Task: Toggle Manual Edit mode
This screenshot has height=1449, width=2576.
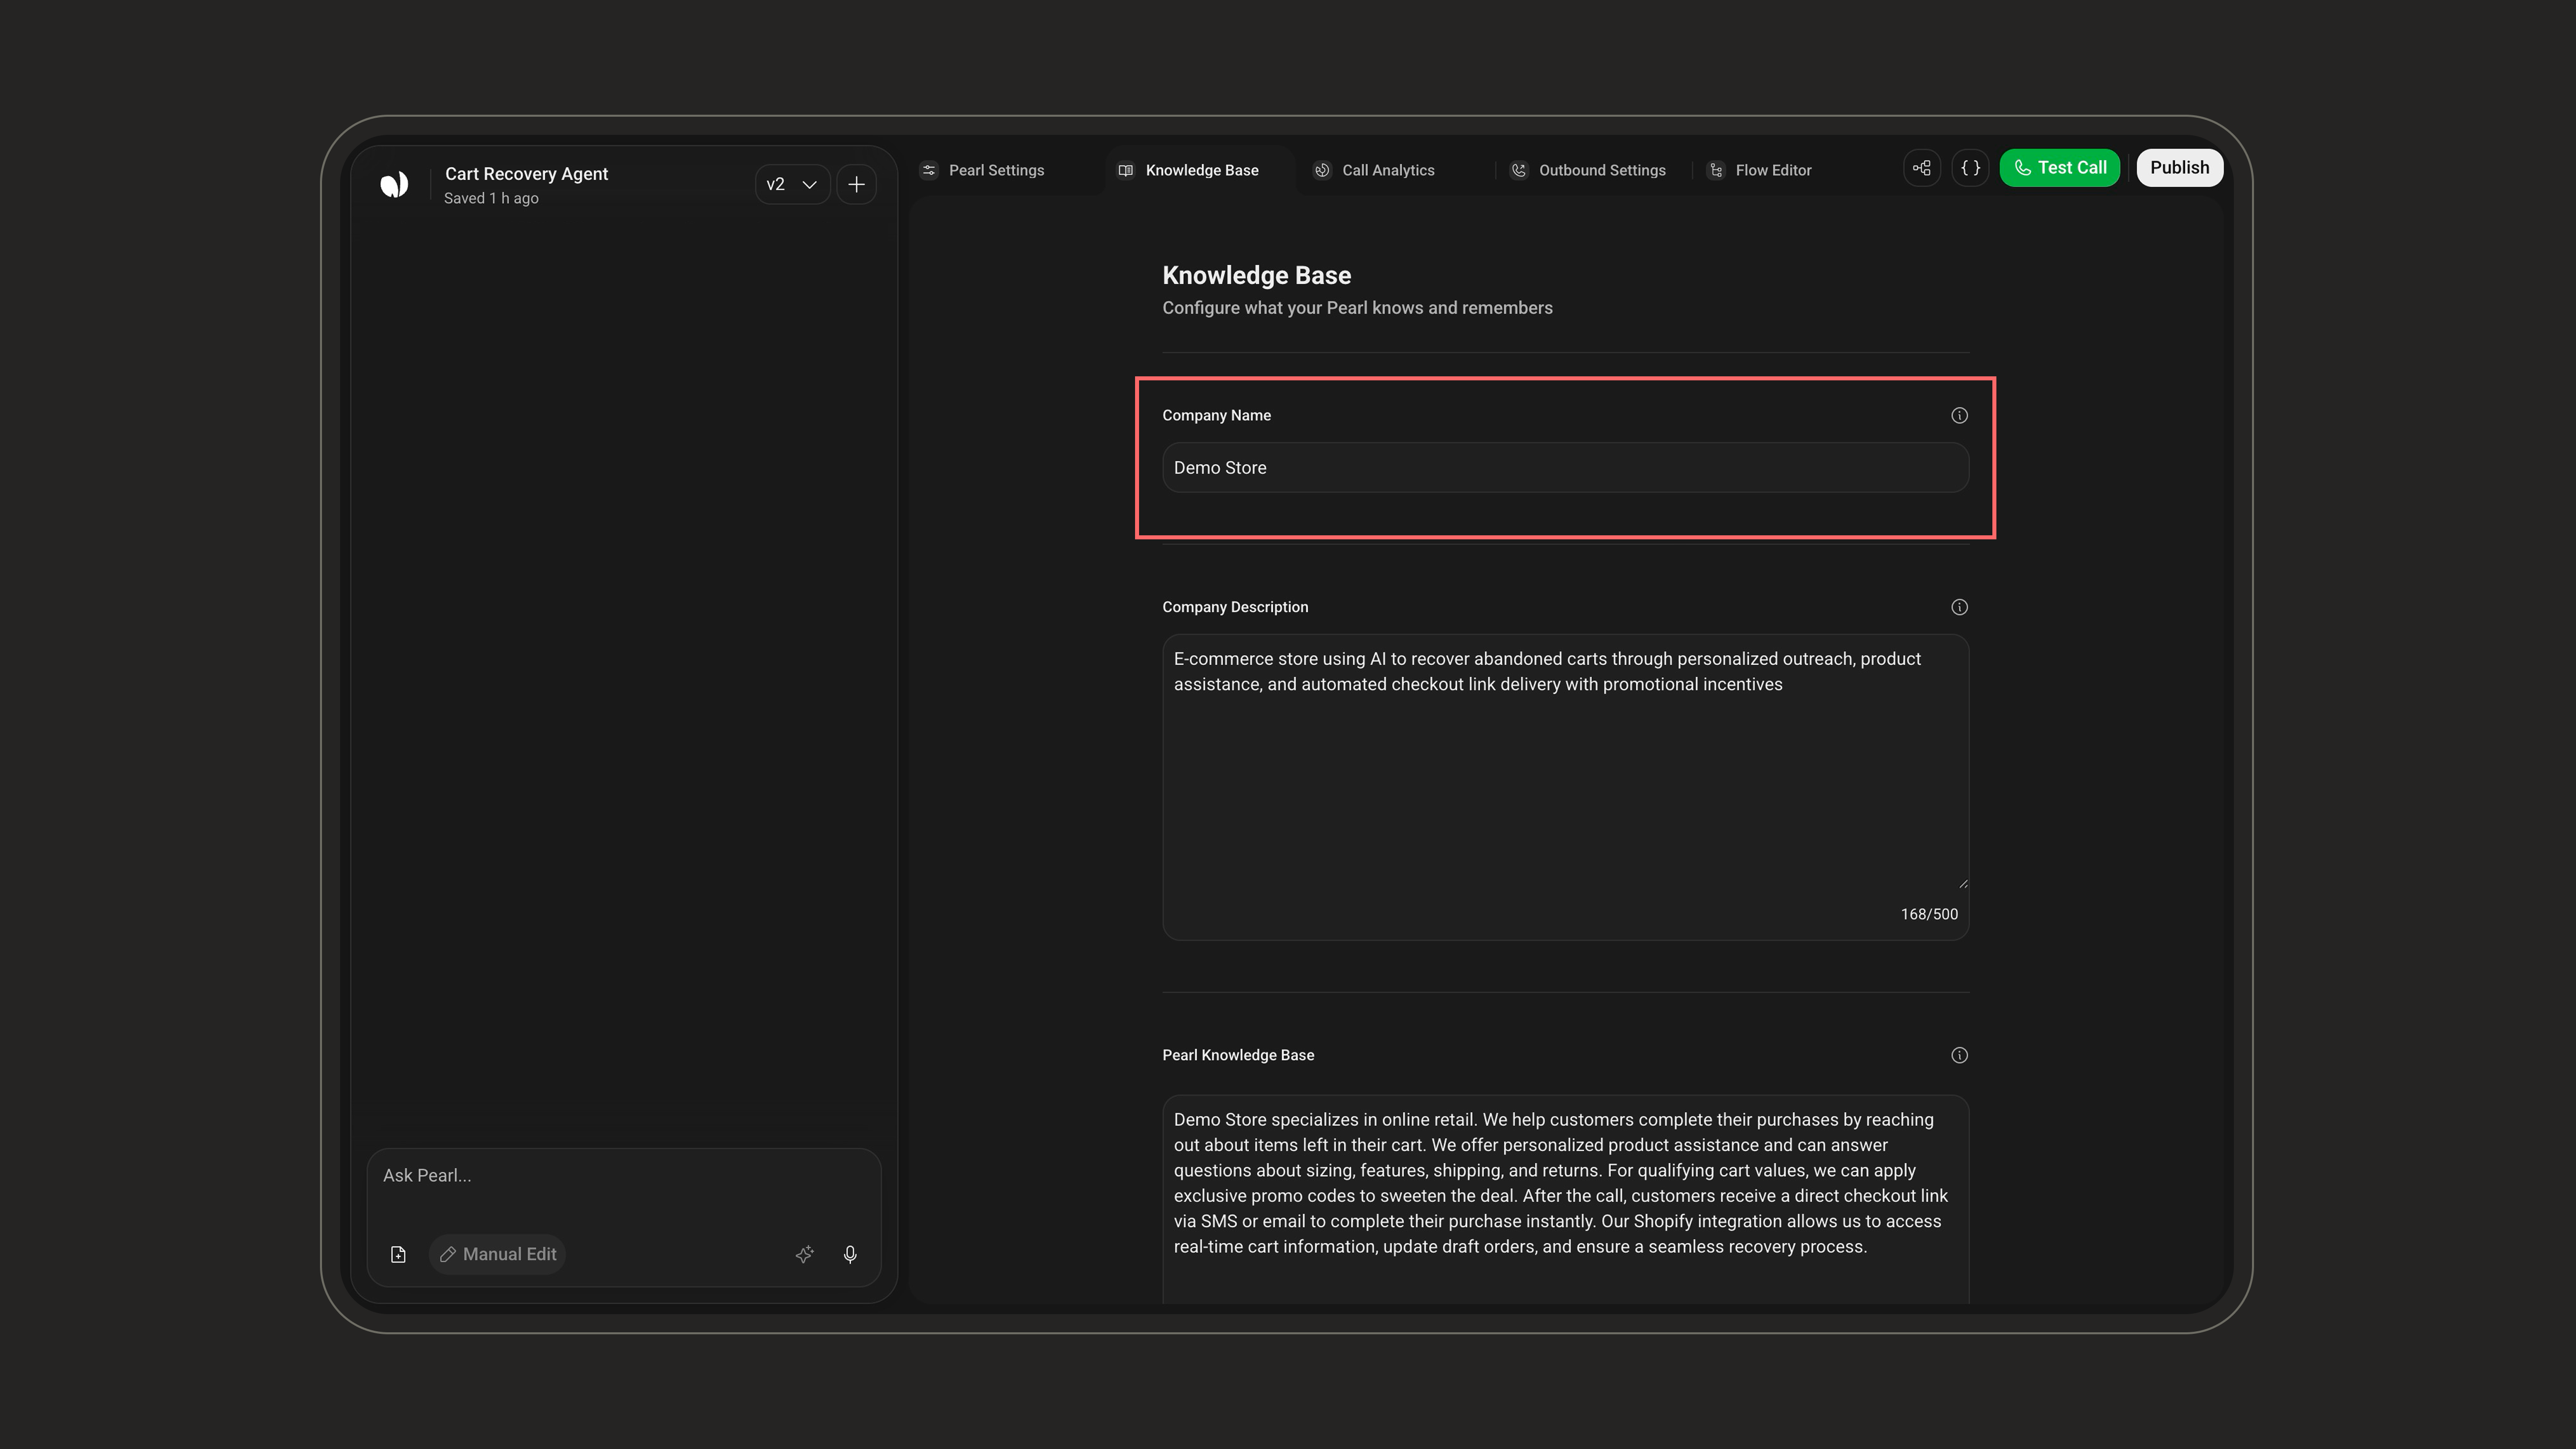Action: pyautogui.click(x=498, y=1254)
